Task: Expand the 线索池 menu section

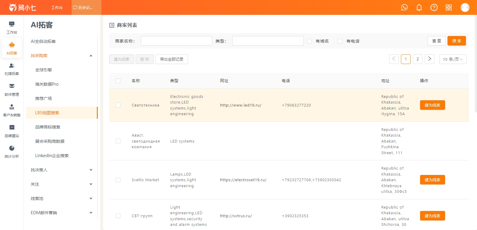Action: tap(62, 198)
